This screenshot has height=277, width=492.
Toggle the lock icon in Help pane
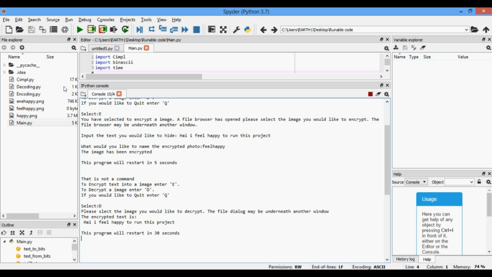(x=479, y=182)
